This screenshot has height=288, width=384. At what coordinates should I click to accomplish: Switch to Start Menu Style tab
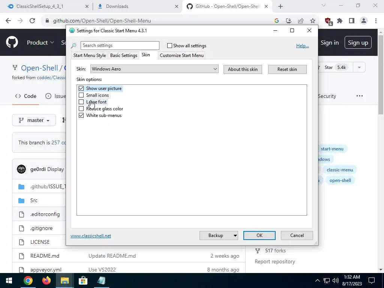(90, 55)
